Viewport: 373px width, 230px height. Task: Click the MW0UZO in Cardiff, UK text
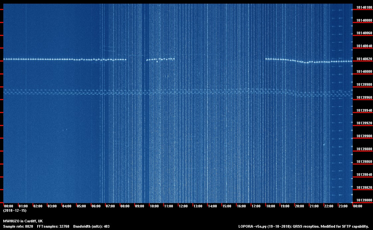click(23, 221)
